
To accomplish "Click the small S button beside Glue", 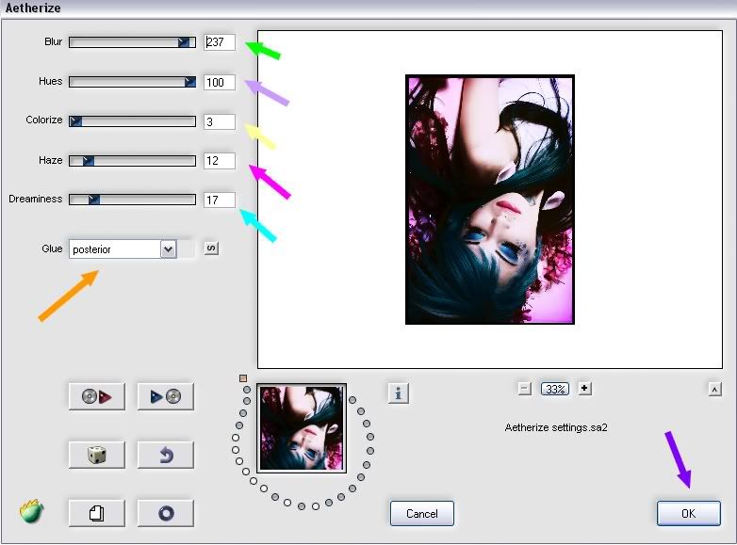I will tap(211, 248).
